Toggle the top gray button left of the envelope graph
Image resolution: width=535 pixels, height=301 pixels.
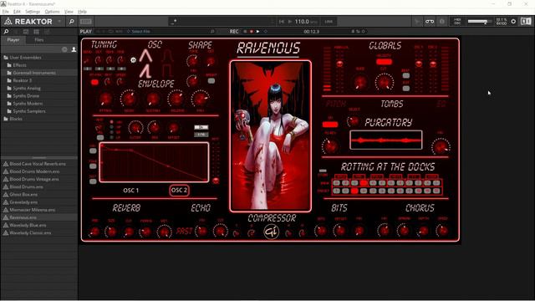pos(93,150)
